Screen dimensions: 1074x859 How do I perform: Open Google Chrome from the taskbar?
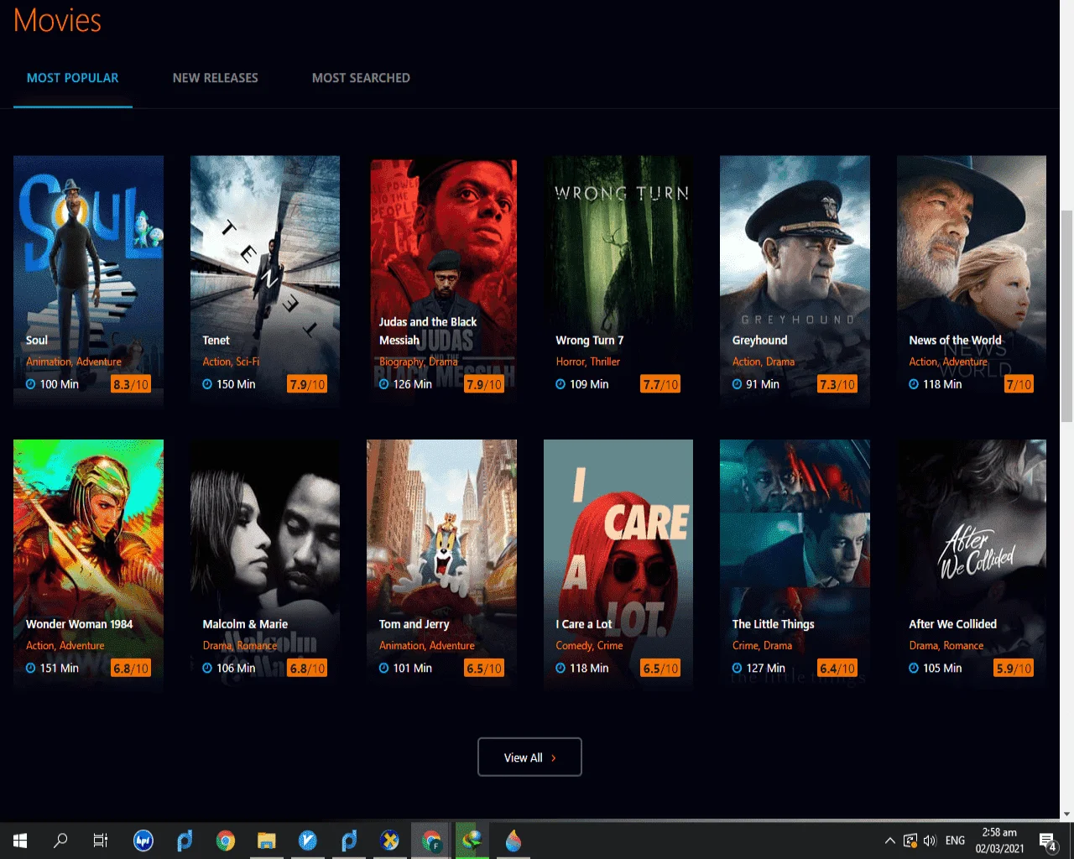tap(226, 841)
